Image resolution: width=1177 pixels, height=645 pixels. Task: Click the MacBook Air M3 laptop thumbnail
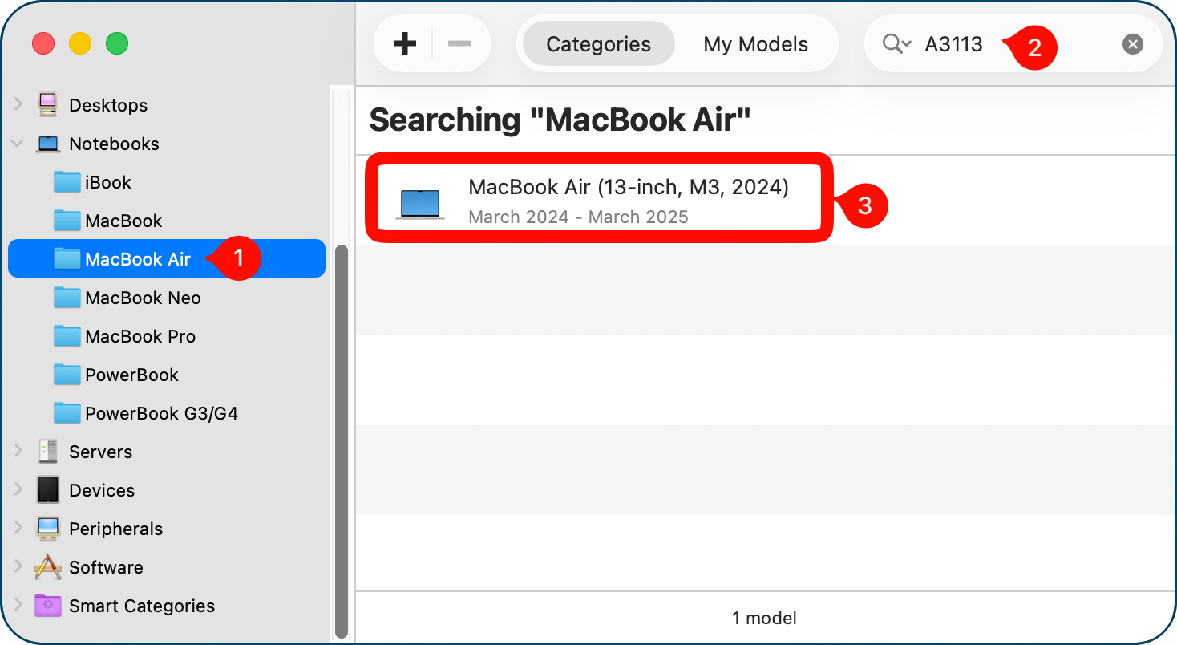point(419,204)
